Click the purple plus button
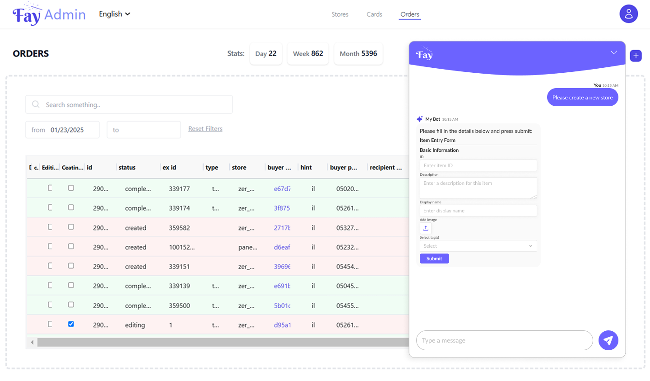650x381 pixels. tap(636, 56)
